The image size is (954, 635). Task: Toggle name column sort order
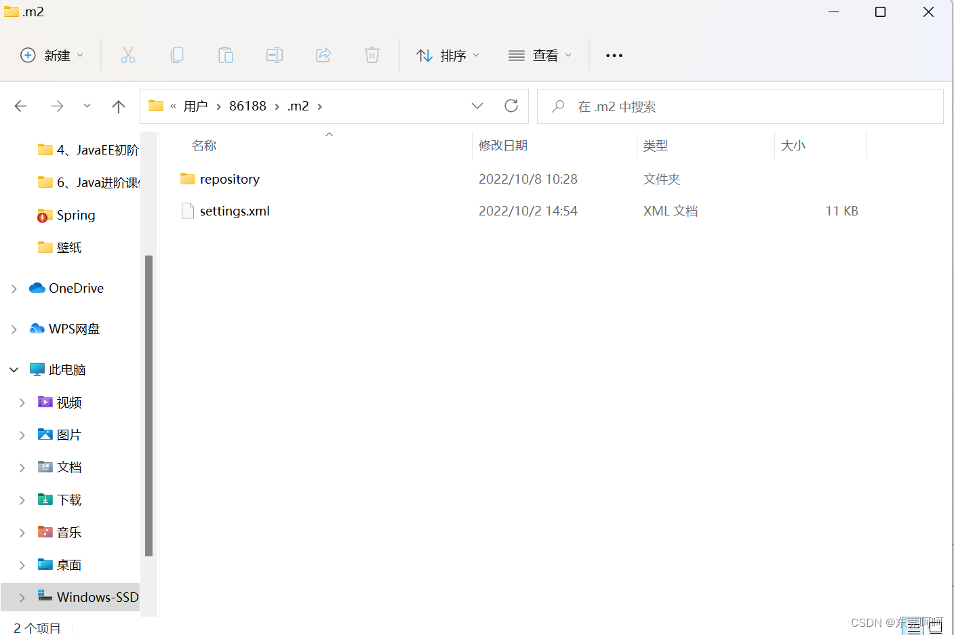click(203, 144)
